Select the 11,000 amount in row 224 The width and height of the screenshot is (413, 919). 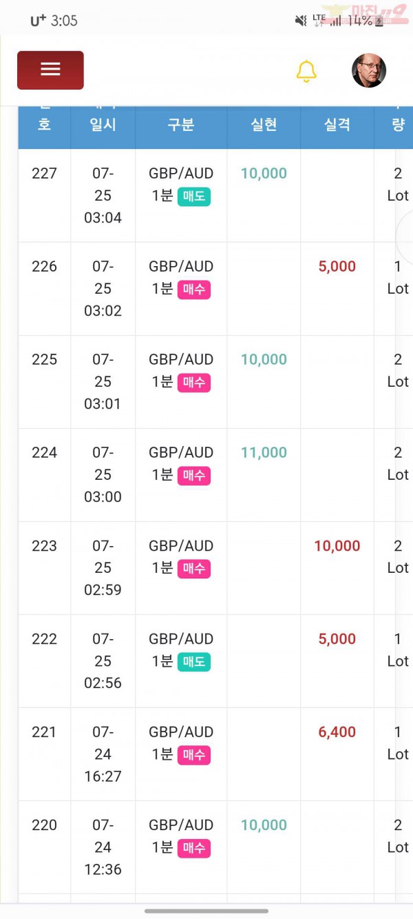point(264,452)
